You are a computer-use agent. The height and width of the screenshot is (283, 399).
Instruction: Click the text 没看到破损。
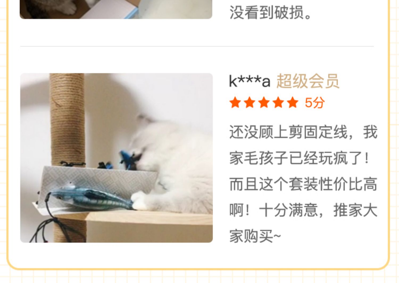click(270, 12)
